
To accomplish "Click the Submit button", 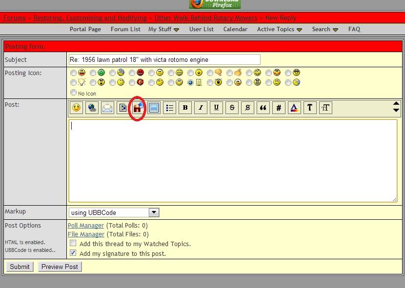I will tap(20, 267).
